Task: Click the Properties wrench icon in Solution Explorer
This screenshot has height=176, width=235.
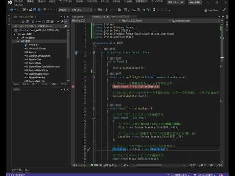Action: [62, 22]
